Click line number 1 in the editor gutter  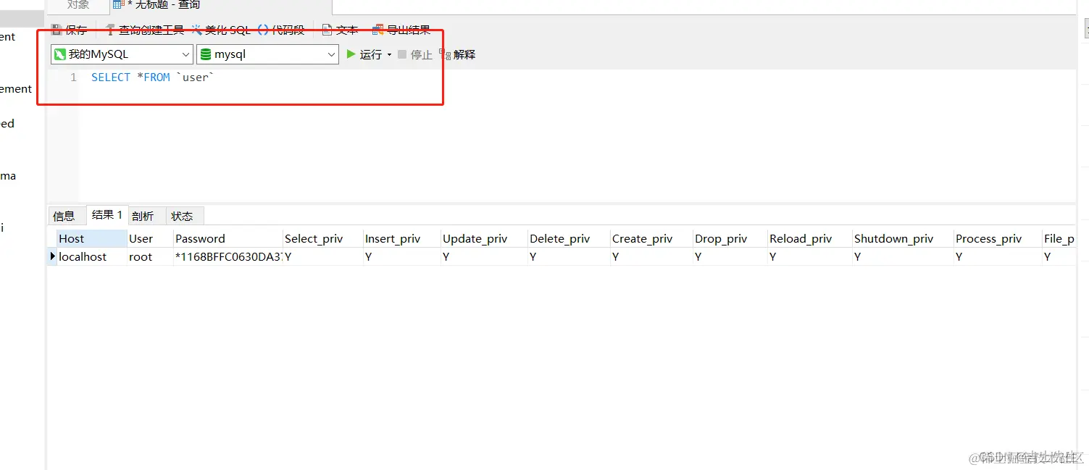click(x=73, y=77)
